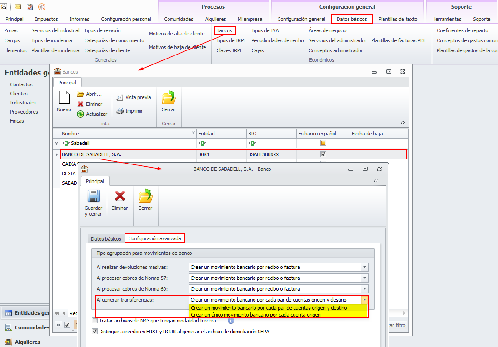This screenshot has height=347, width=498.
Task: Click Cerrar folder icon in Bancos window
Action: (x=168, y=98)
